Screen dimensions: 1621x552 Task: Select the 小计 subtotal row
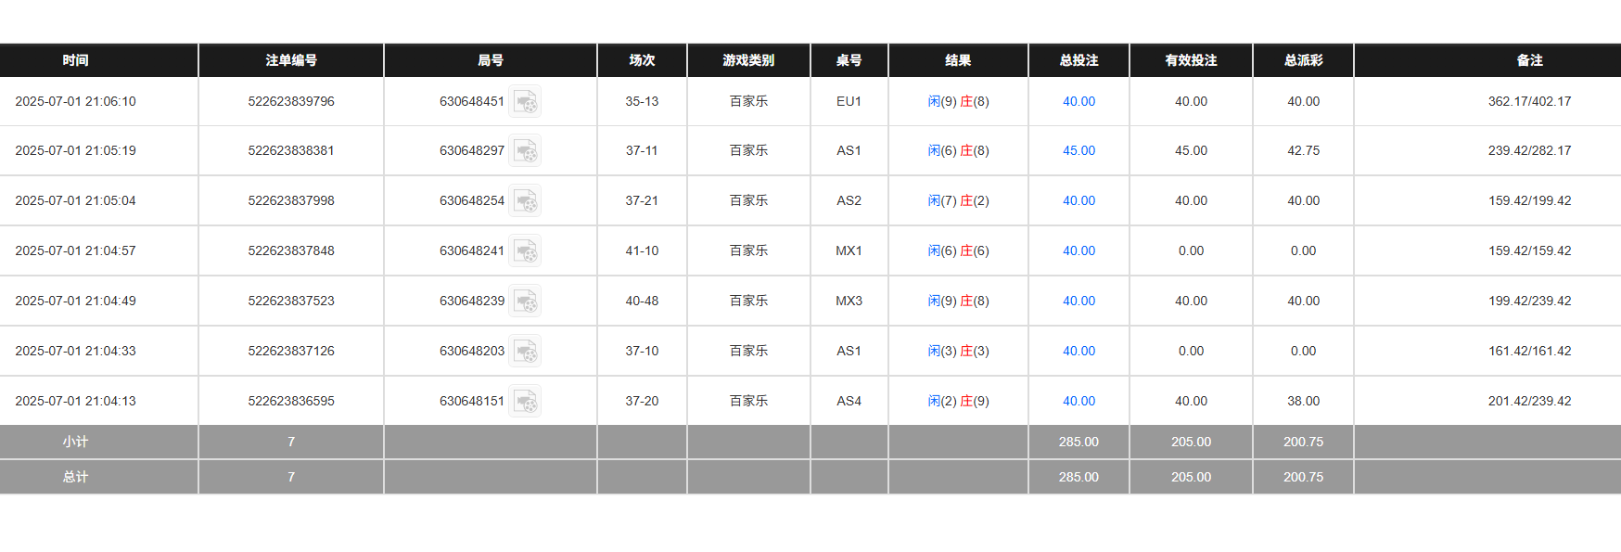click(77, 443)
